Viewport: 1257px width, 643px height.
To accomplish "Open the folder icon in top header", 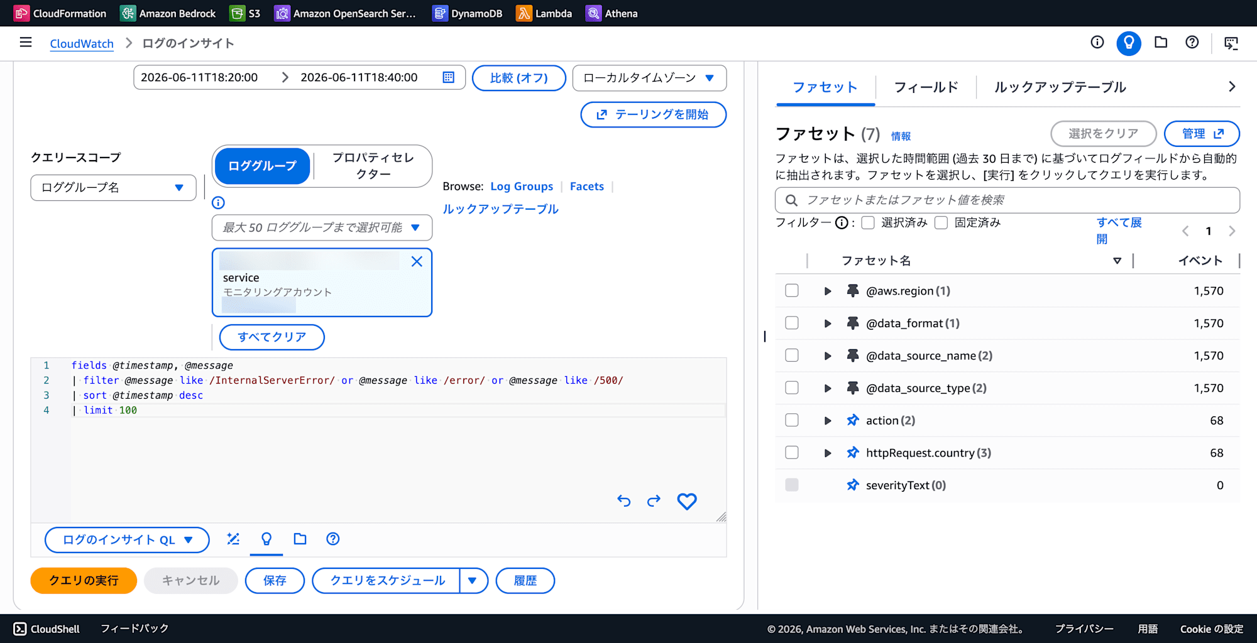I will [x=1161, y=42].
